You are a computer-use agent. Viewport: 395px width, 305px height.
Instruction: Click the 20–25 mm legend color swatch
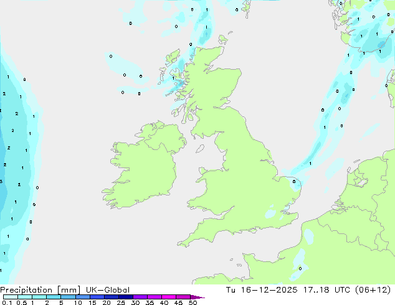point(112,297)
